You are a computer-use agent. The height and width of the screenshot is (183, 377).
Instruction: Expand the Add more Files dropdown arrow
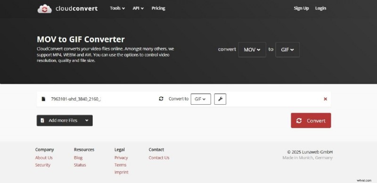(87, 120)
